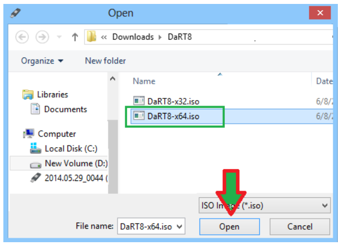This screenshot has height=245, width=339.
Task: Click the Local Disk Windows drive icon
Action: tap(35, 148)
